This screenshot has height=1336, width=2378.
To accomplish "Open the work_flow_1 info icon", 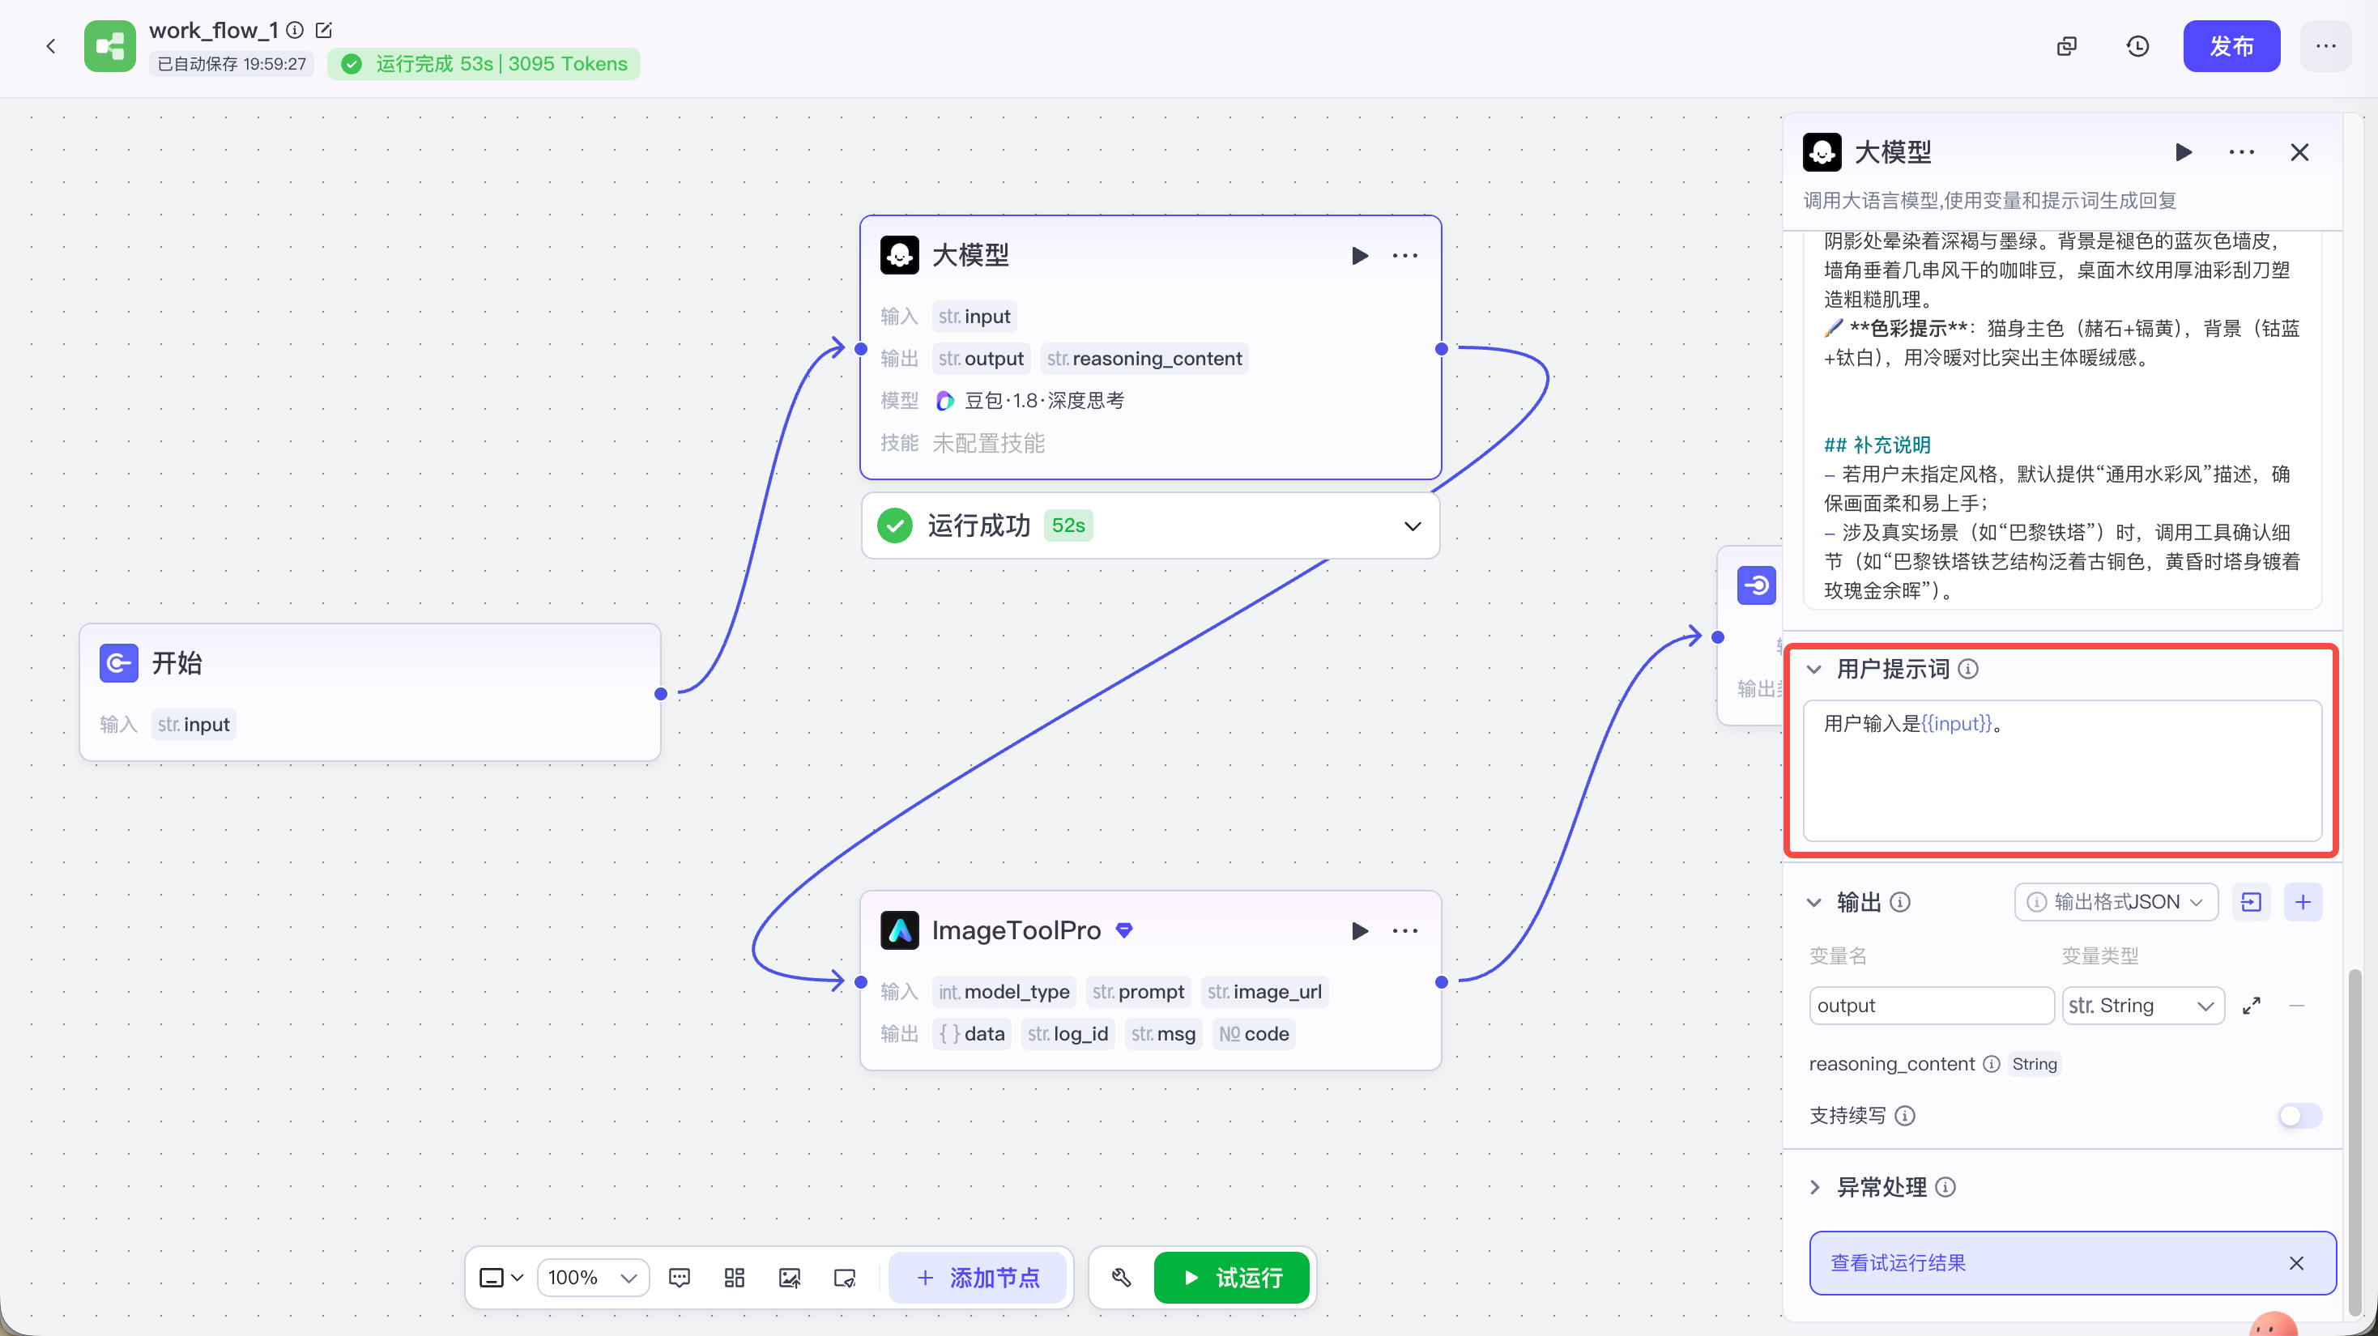I will click(x=296, y=29).
